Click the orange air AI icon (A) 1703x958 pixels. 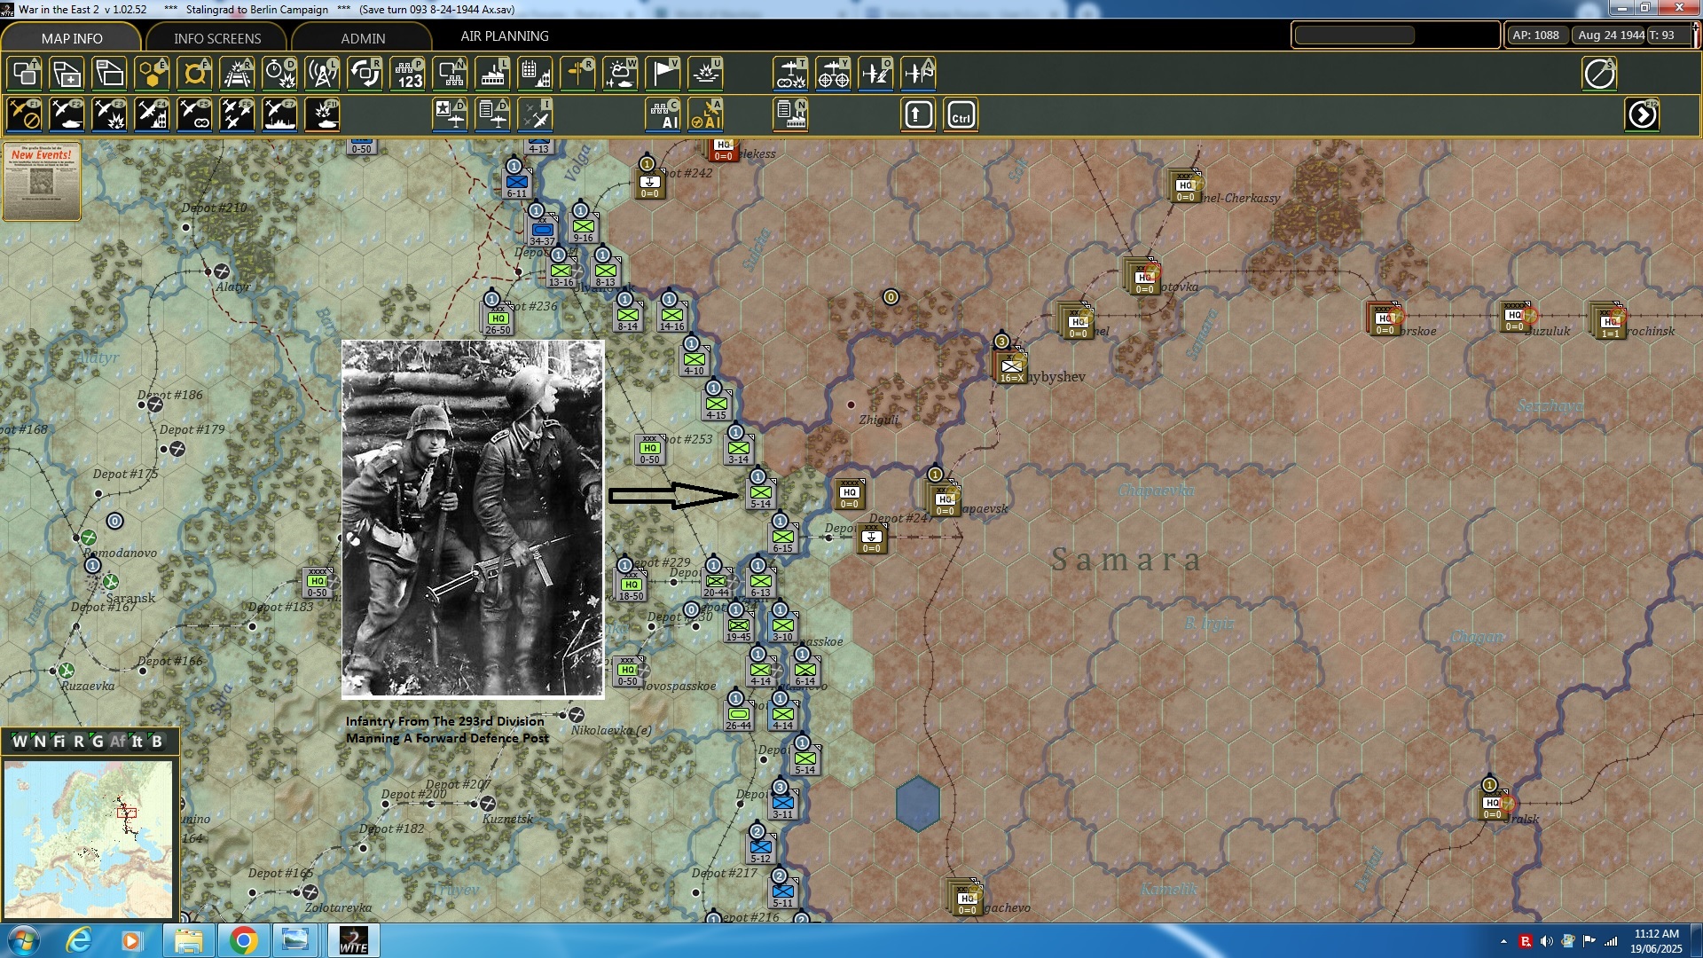[706, 115]
